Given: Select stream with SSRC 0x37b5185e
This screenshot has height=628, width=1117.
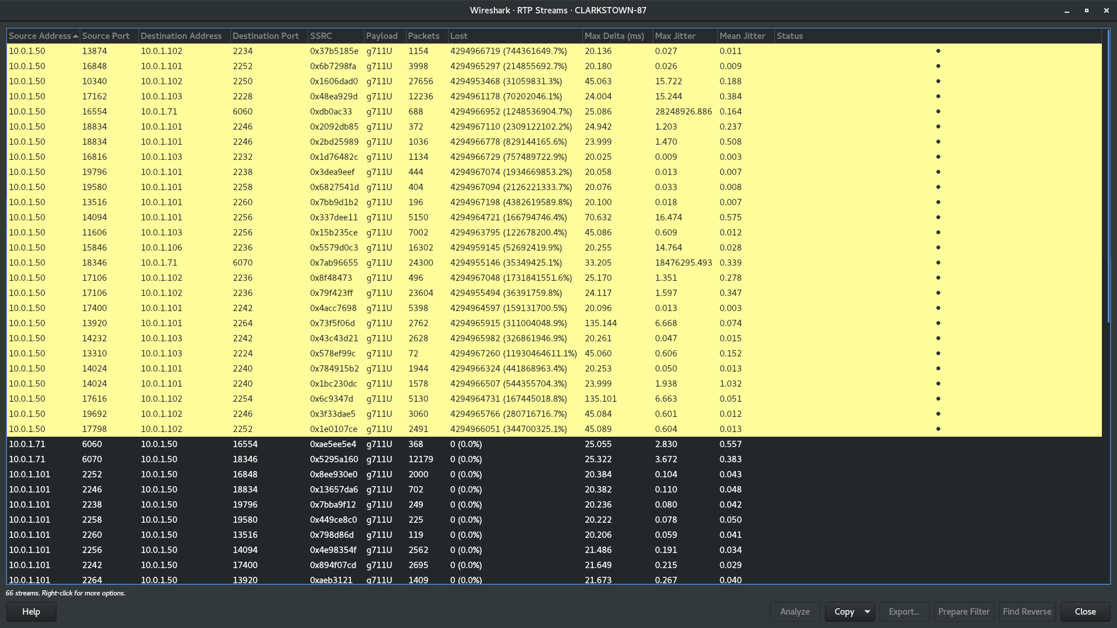Looking at the screenshot, I should 554,51.
